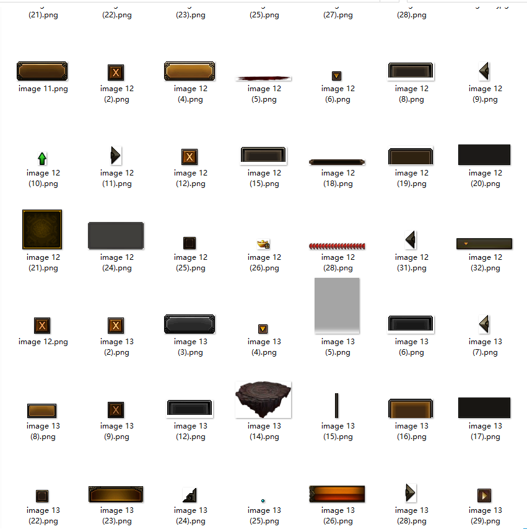This screenshot has height=529, width=527.
Task: Select the corner ornament image 13 (24).png
Action: (190, 495)
